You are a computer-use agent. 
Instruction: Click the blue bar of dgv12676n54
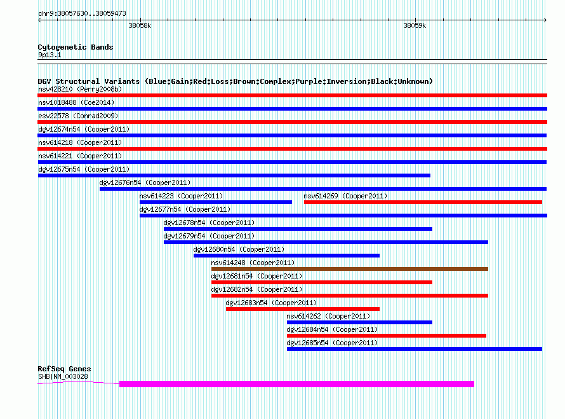323,189
